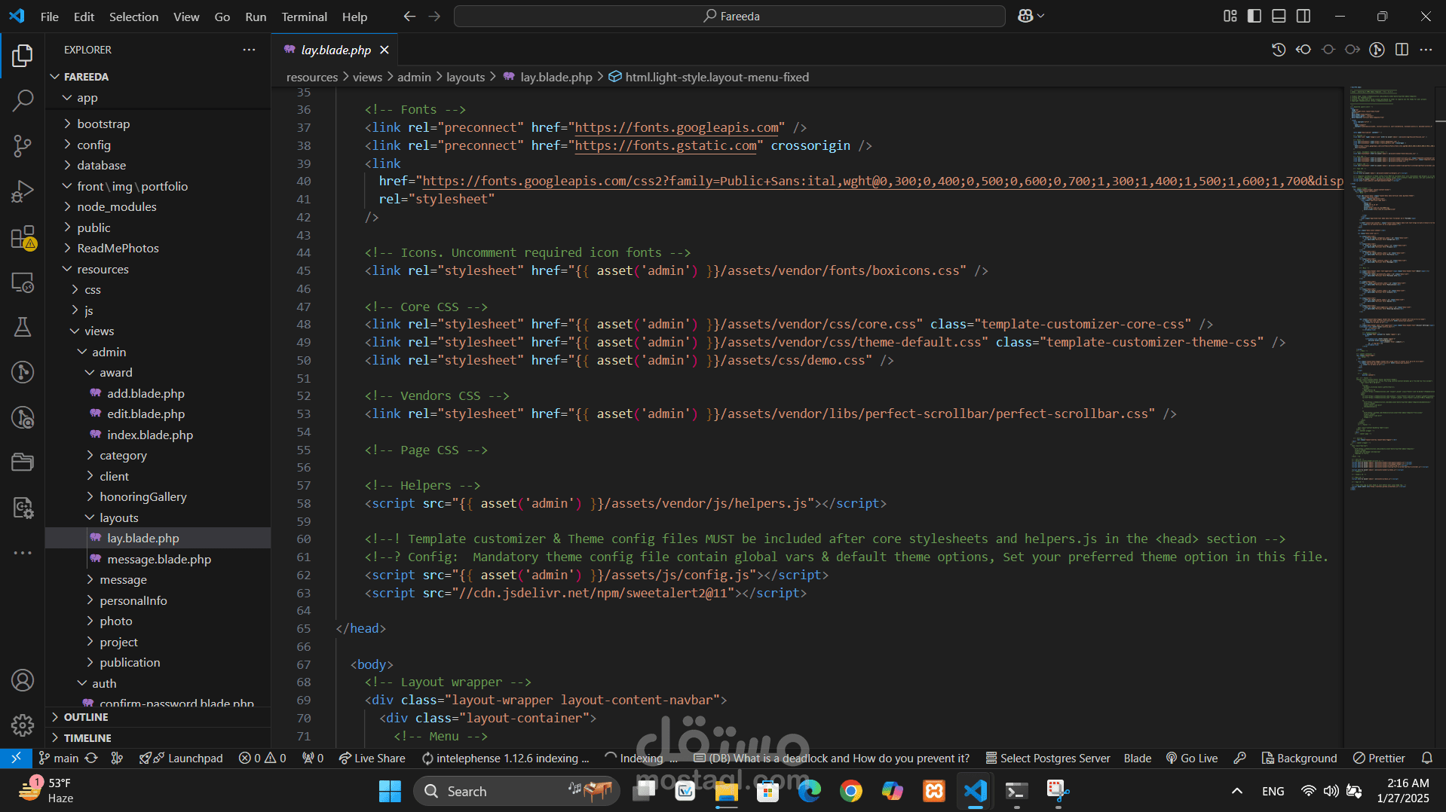
Task: Click the fonts.googleapis.com preconnect link
Action: pos(676,127)
